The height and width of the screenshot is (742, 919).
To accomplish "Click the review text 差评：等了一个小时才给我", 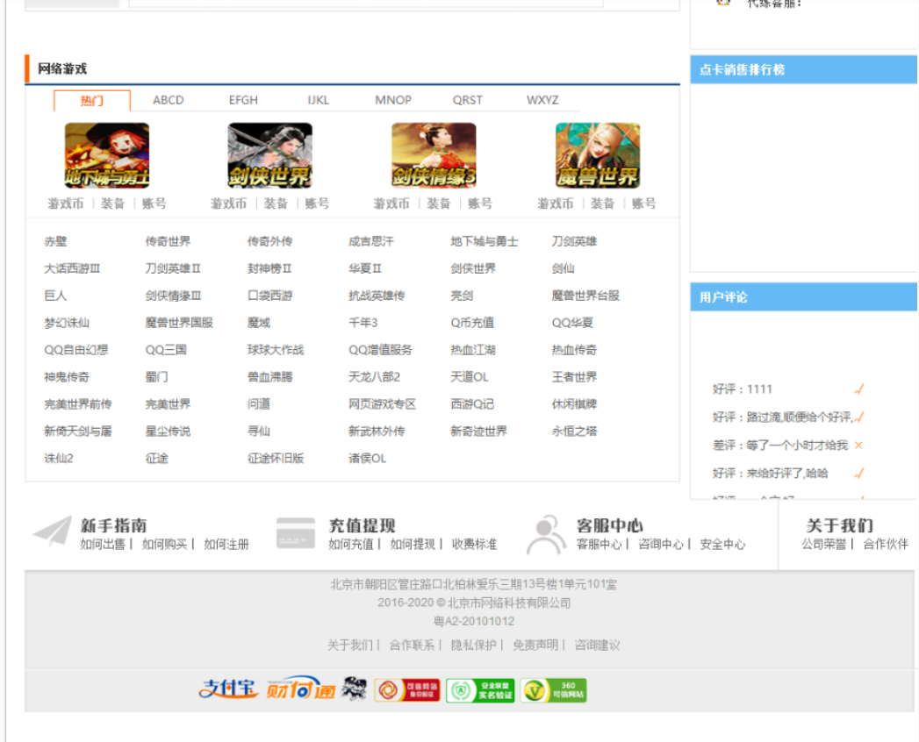I will (x=780, y=445).
